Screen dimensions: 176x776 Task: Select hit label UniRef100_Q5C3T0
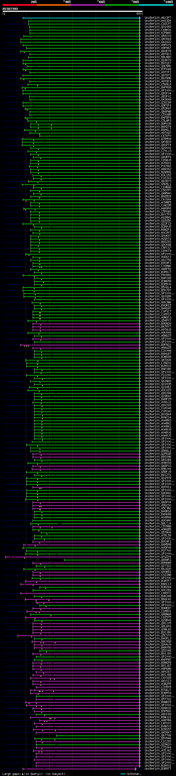(x=158, y=635)
